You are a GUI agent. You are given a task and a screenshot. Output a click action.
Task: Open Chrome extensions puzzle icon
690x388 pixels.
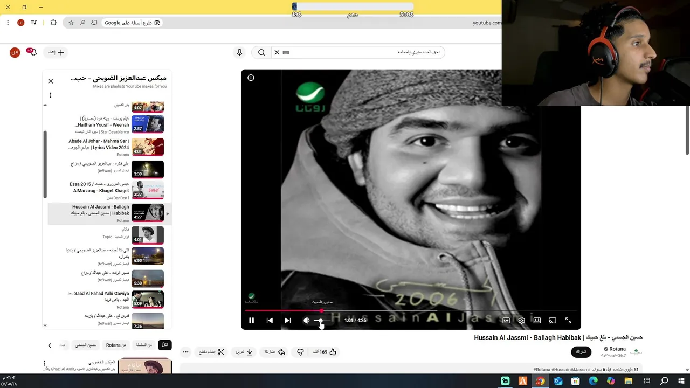pos(53,23)
